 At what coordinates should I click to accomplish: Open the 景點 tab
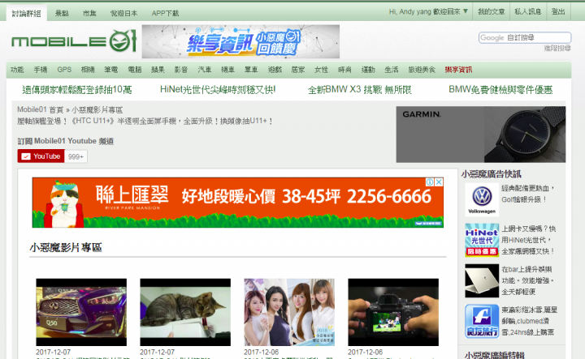(x=62, y=14)
